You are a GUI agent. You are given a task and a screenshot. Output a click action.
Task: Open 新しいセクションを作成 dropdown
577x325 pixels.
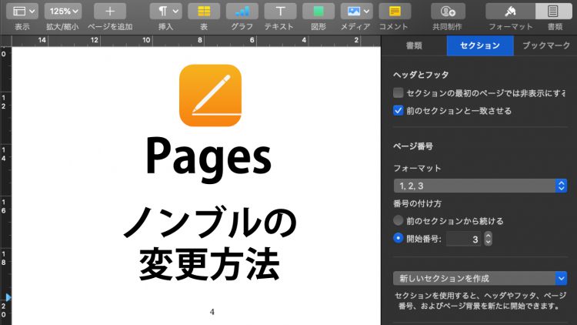tap(480, 278)
